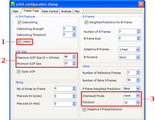This screenshot has width=155, height=120.
Task: Decrease Number of Reference Frames
Action: [x=138, y=74]
